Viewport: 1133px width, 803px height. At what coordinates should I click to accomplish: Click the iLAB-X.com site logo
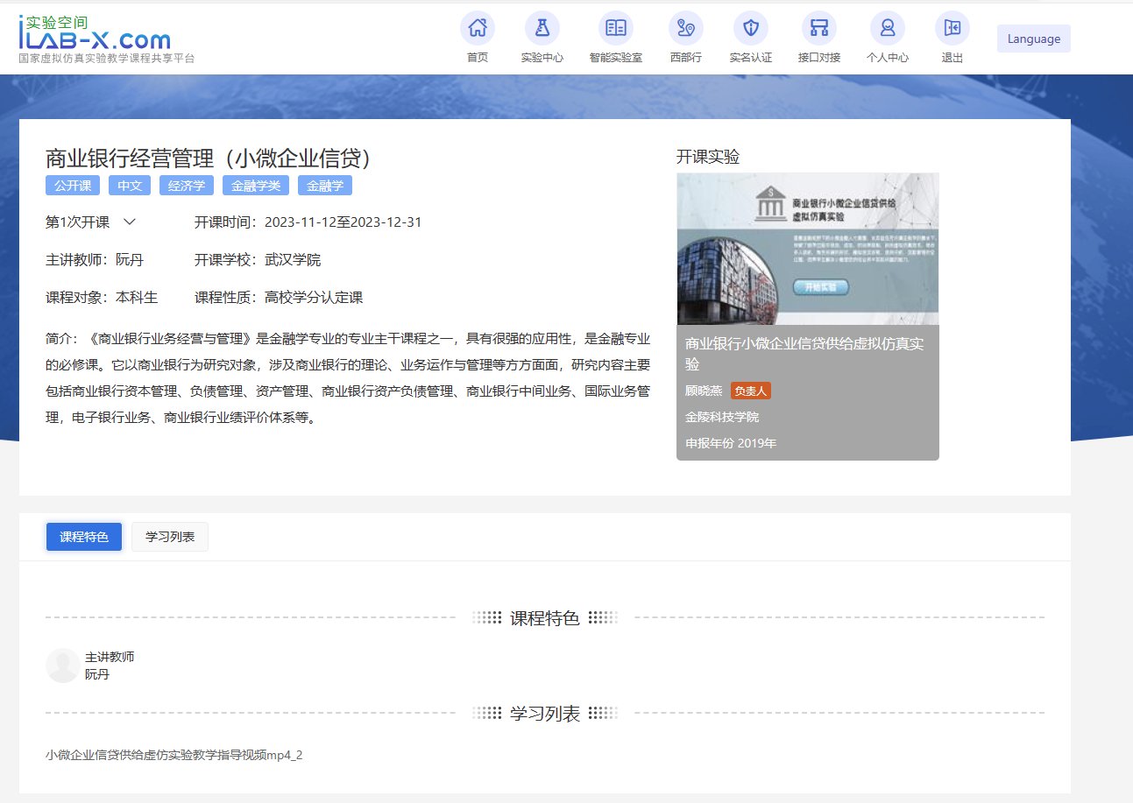click(95, 35)
